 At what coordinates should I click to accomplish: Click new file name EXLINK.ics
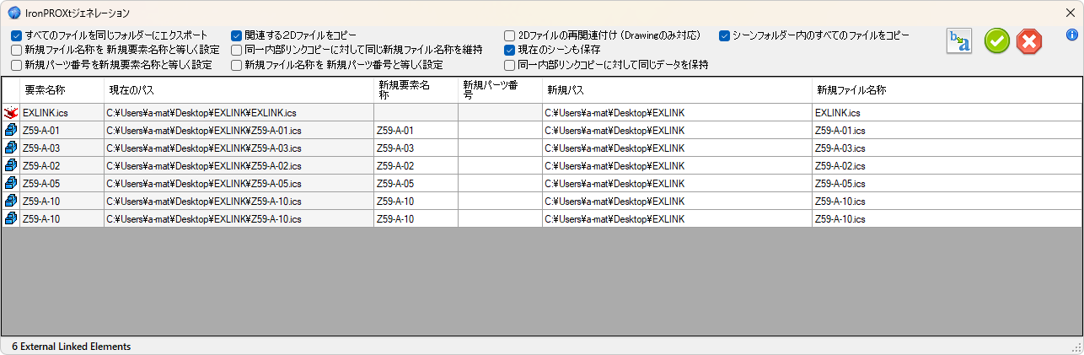[947, 112]
